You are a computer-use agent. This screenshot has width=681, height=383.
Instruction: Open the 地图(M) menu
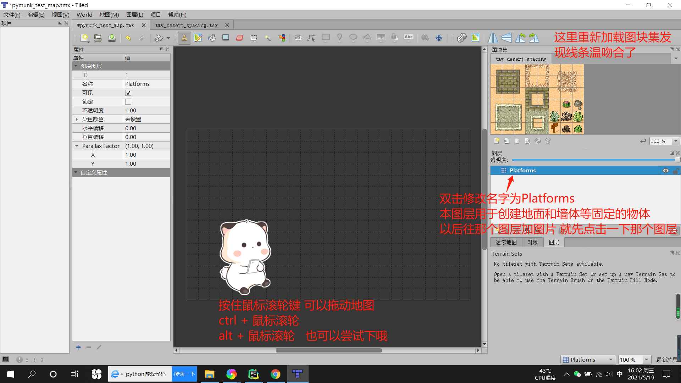point(109,15)
